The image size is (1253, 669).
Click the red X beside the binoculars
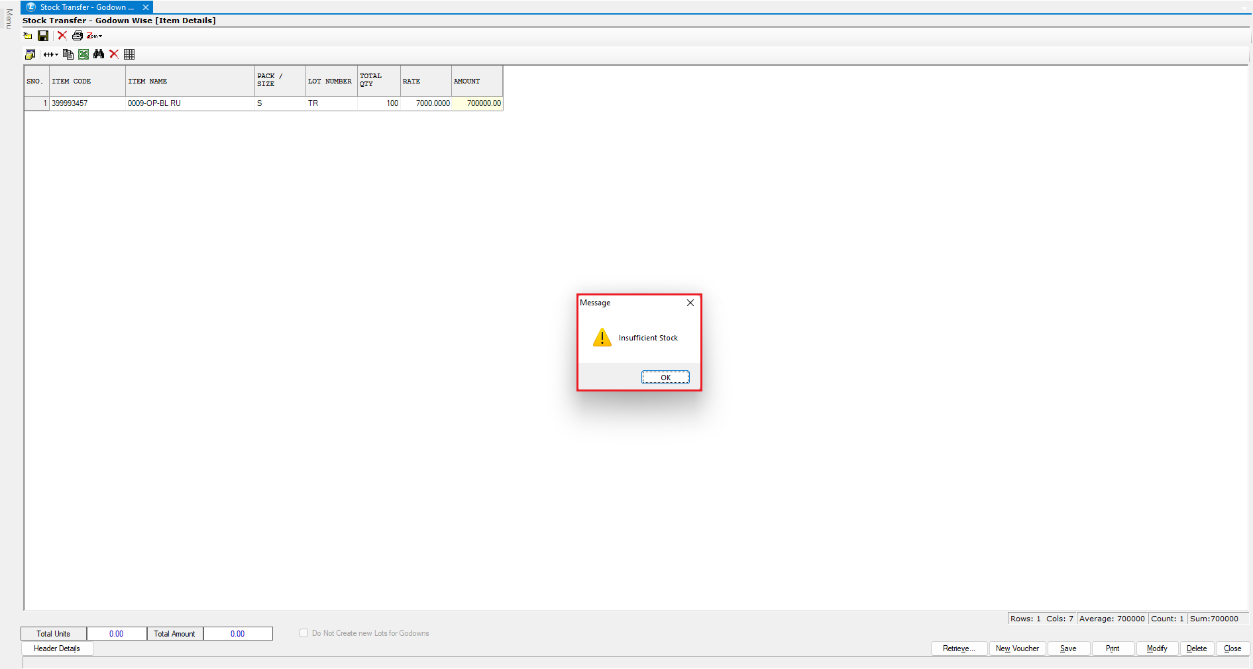pyautogui.click(x=114, y=54)
